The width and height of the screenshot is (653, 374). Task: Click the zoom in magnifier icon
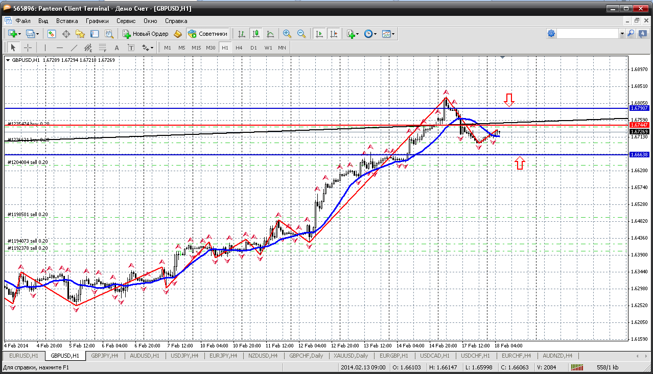tap(287, 34)
